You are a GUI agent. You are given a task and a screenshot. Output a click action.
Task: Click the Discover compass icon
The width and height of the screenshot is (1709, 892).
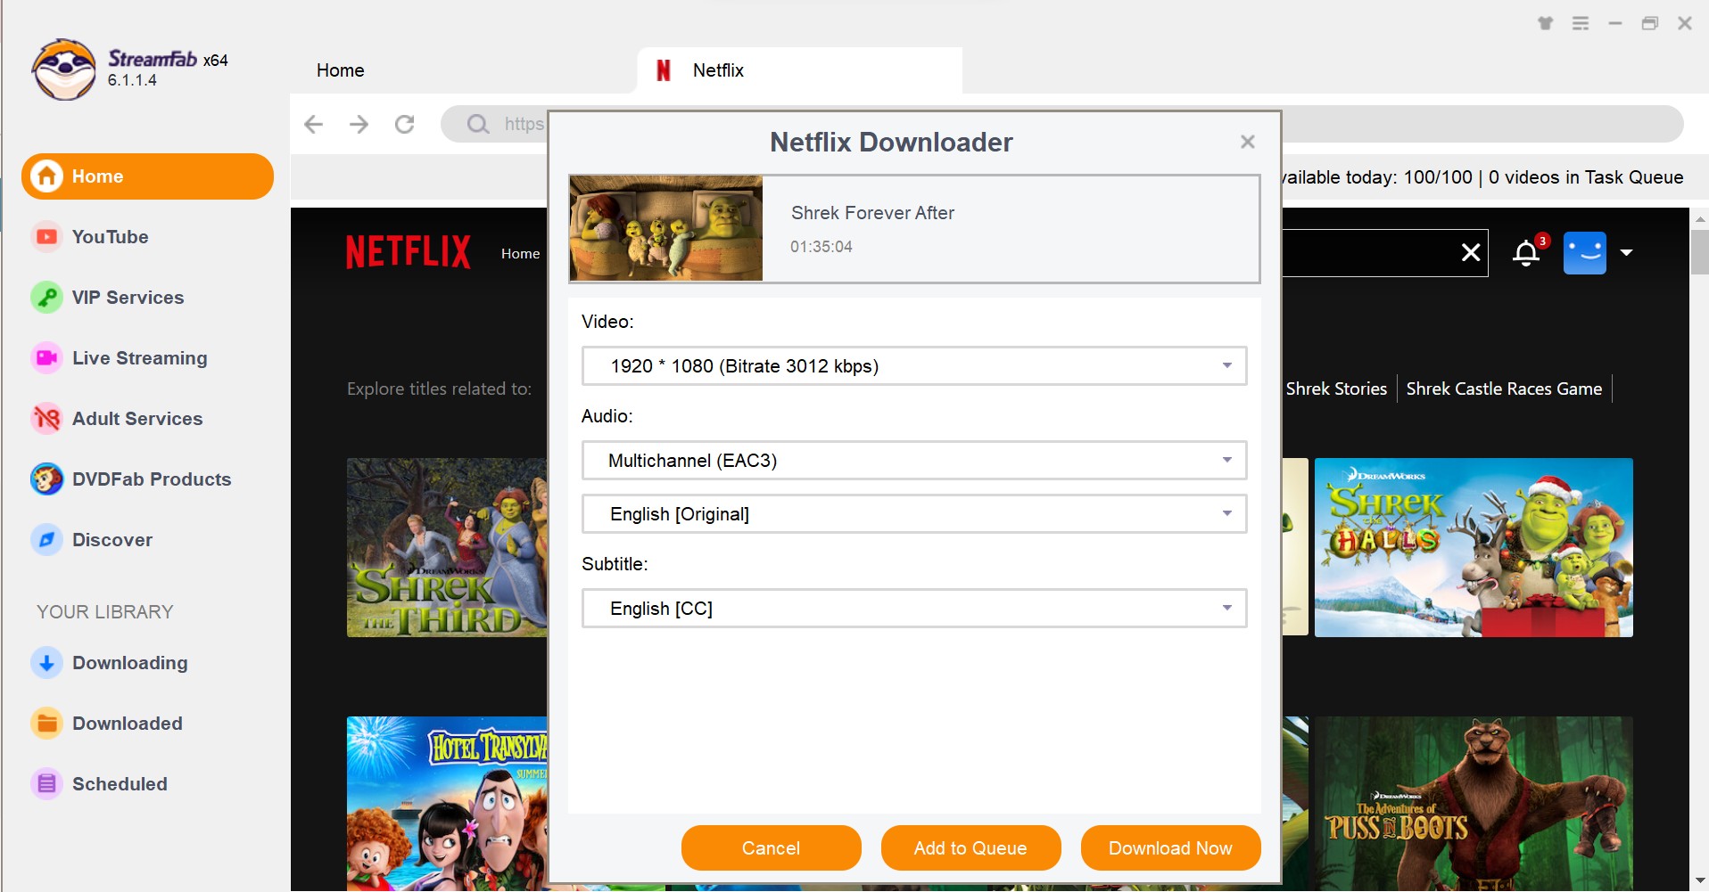coord(46,540)
